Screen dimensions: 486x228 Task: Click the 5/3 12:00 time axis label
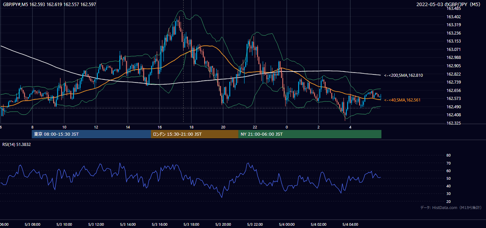(96, 225)
